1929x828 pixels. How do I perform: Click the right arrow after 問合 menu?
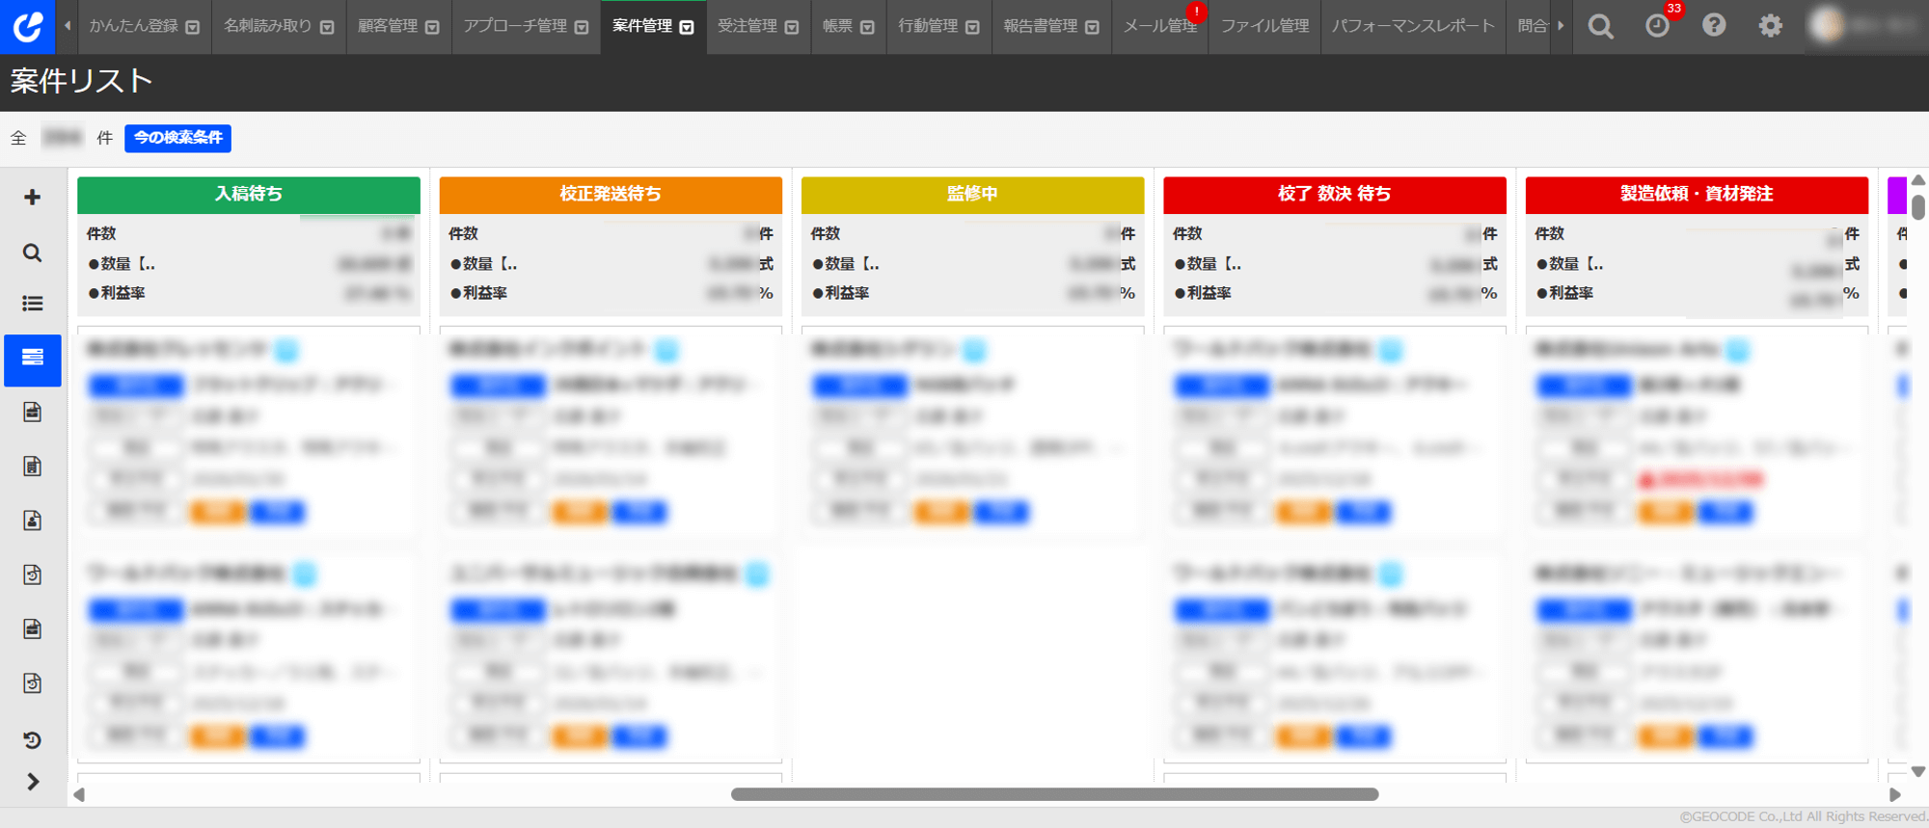coord(1561,26)
